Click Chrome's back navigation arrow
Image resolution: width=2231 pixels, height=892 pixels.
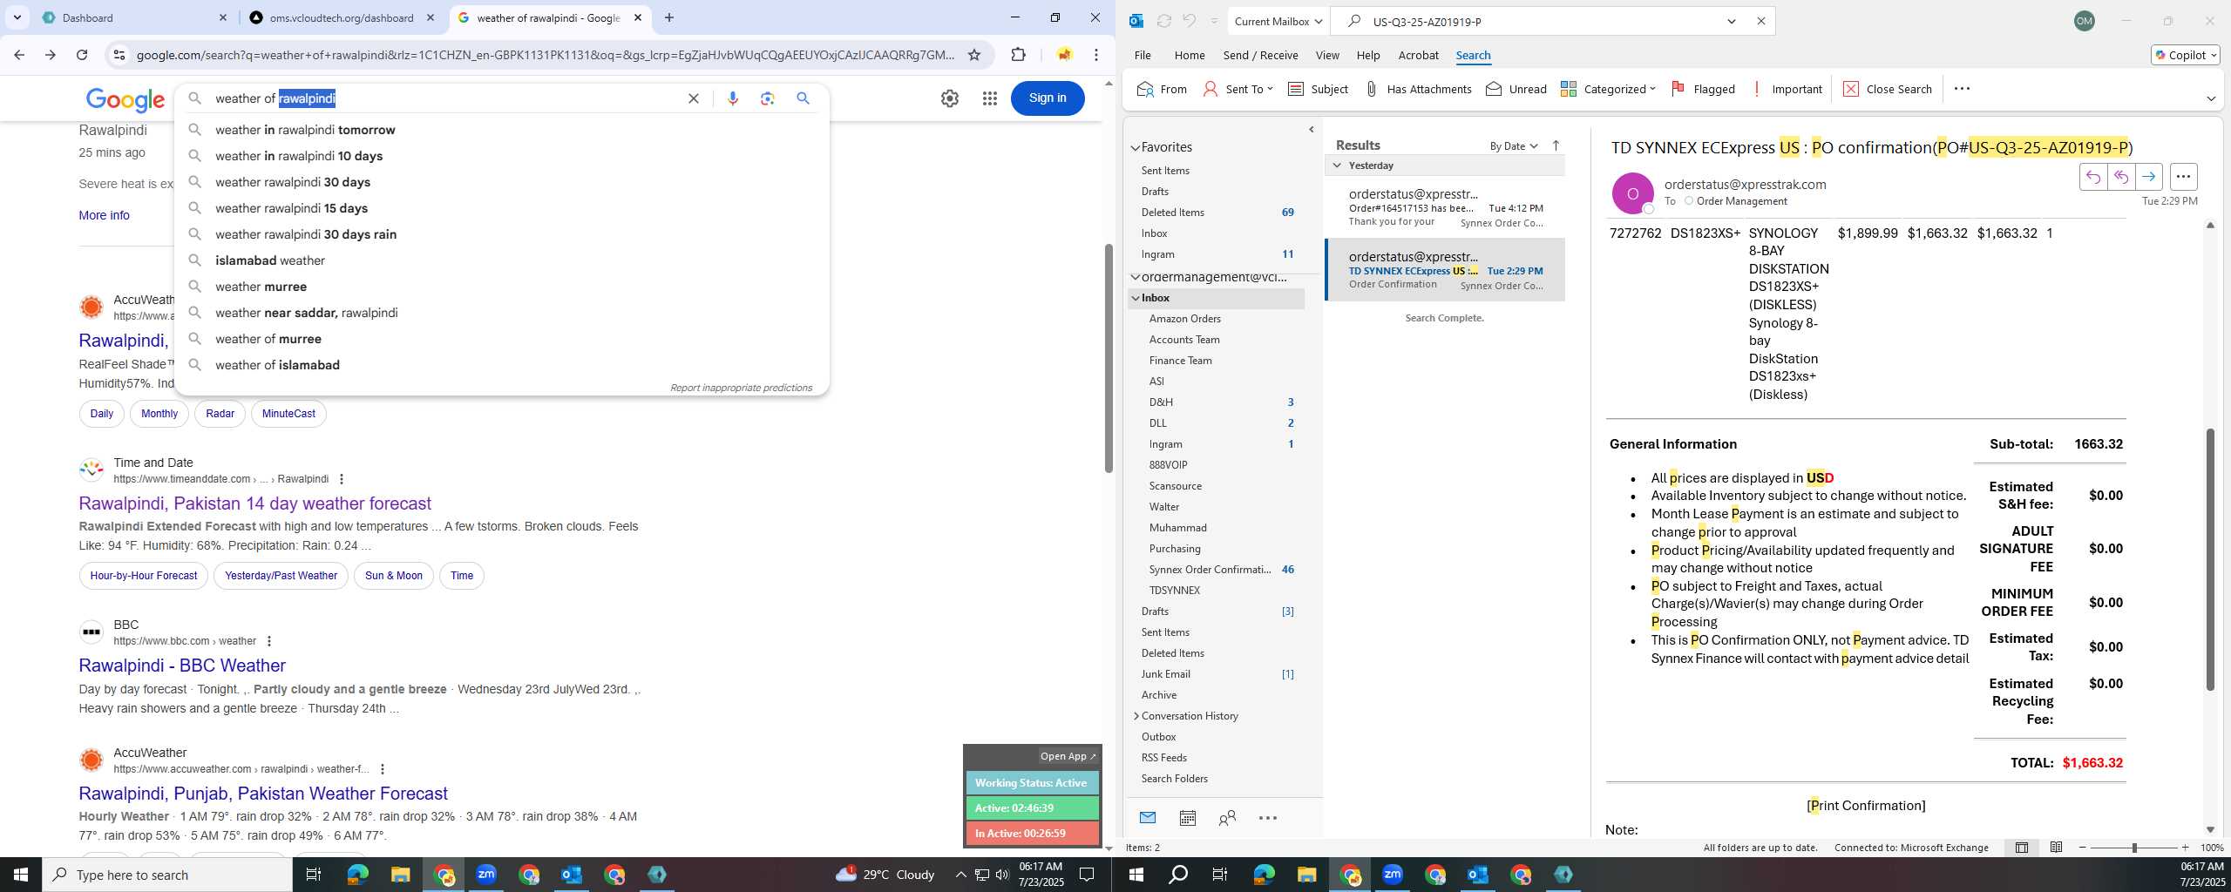click(x=19, y=55)
